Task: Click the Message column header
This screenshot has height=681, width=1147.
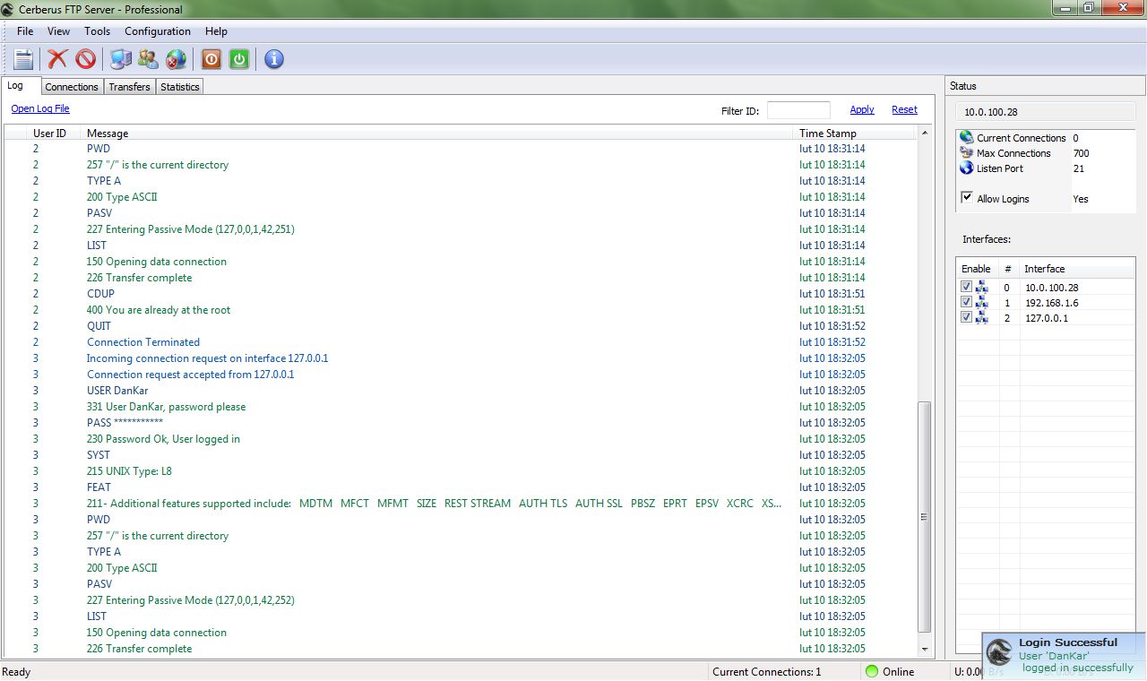Action: [x=438, y=133]
